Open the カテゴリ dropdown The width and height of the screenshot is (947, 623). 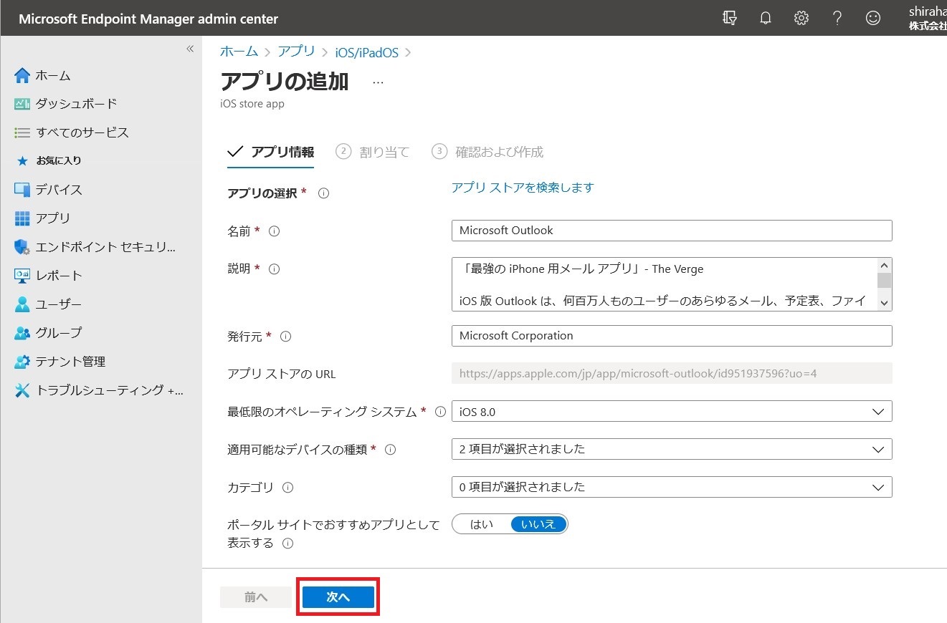tap(672, 488)
